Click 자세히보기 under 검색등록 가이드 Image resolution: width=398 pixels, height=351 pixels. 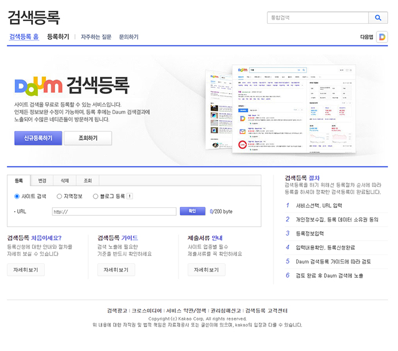pyautogui.click(x=116, y=270)
